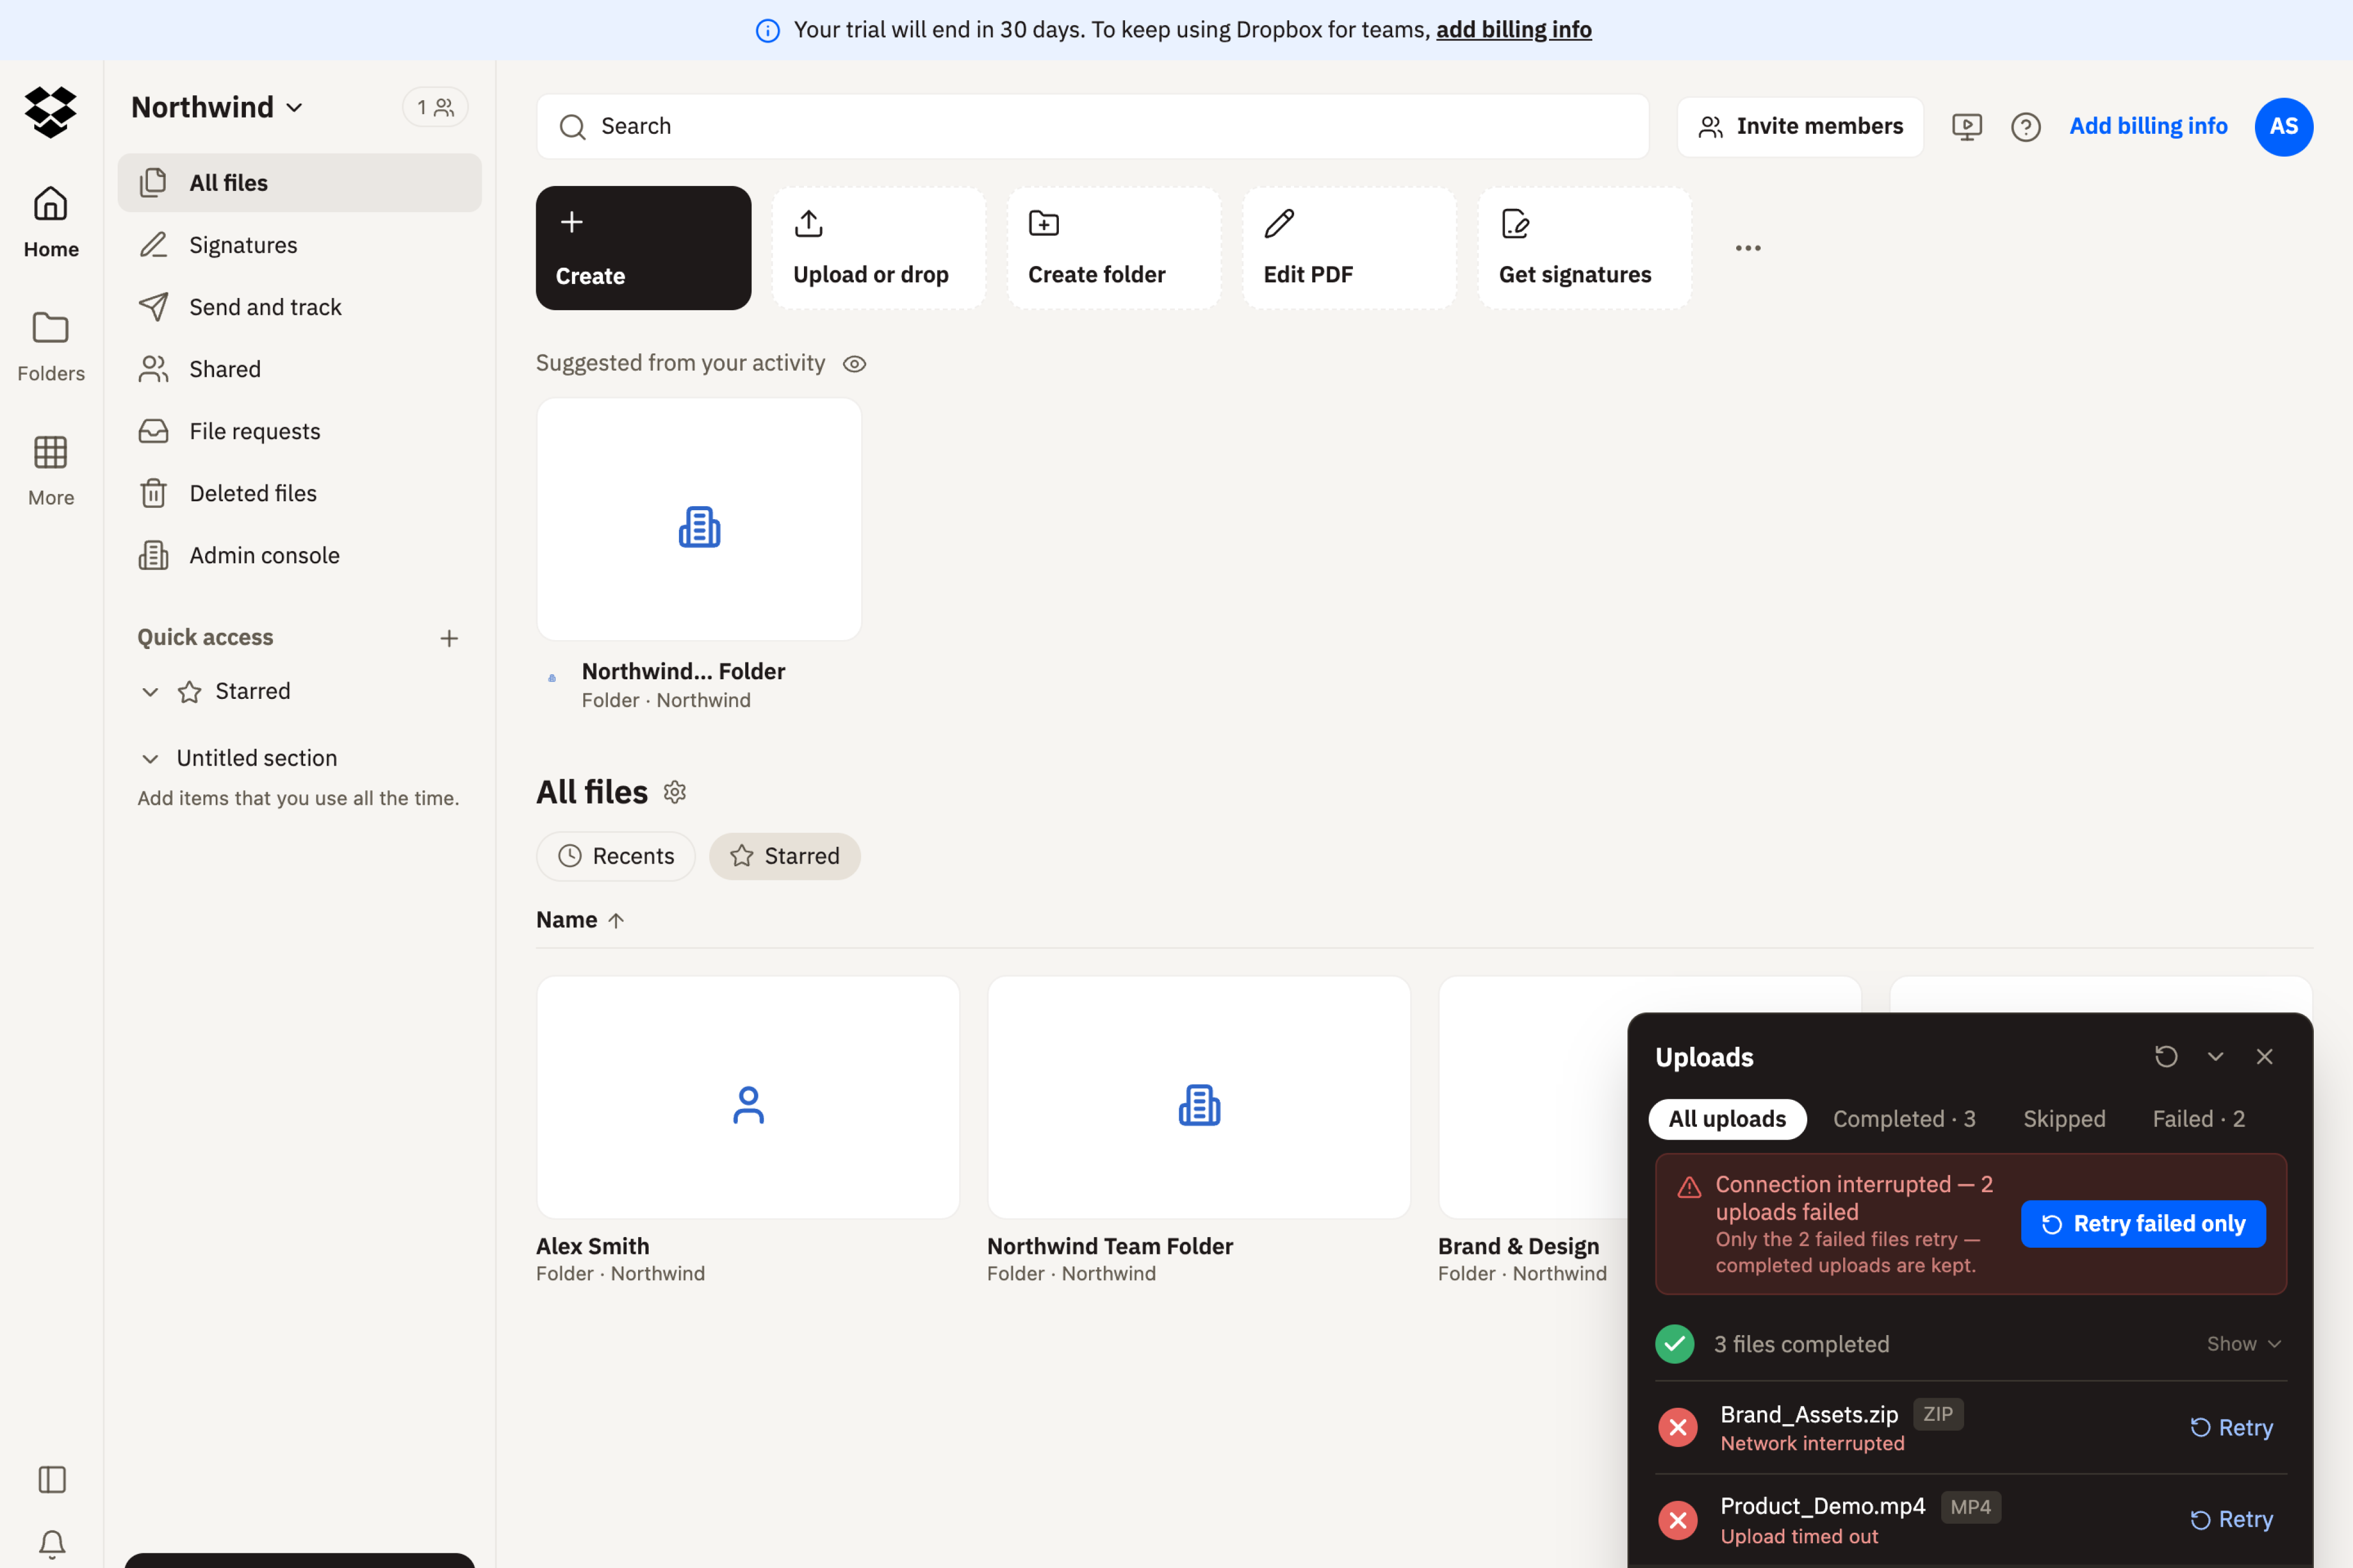The height and width of the screenshot is (1568, 2353).
Task: Open Deleted files
Action: [x=299, y=493]
